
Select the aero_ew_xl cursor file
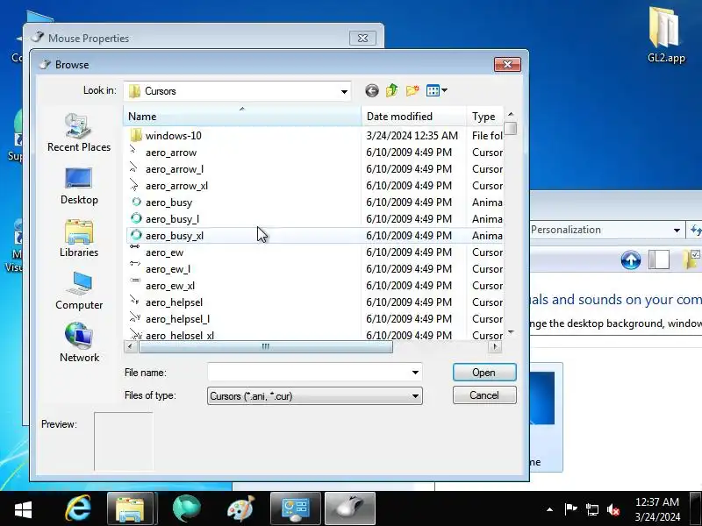[x=170, y=286]
